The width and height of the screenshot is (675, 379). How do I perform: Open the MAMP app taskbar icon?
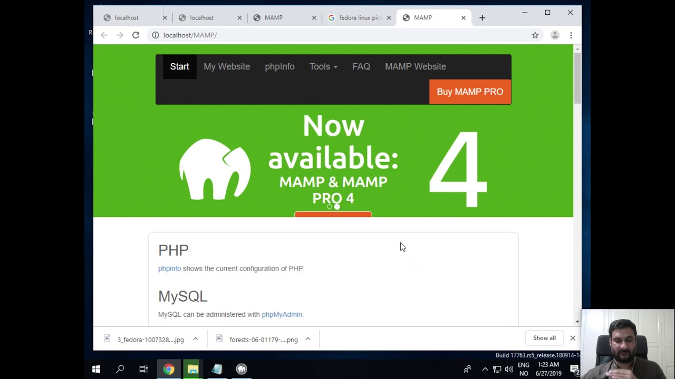[242, 369]
